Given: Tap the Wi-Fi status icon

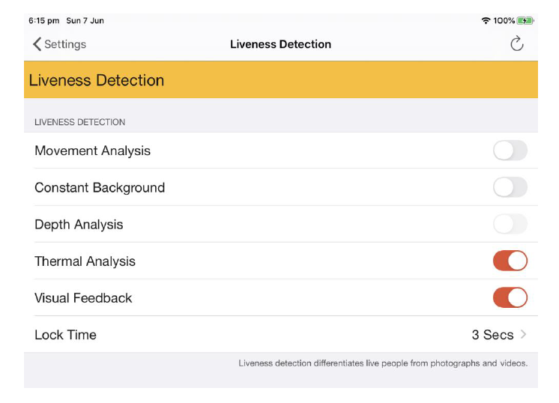Looking at the screenshot, I should click(x=486, y=21).
